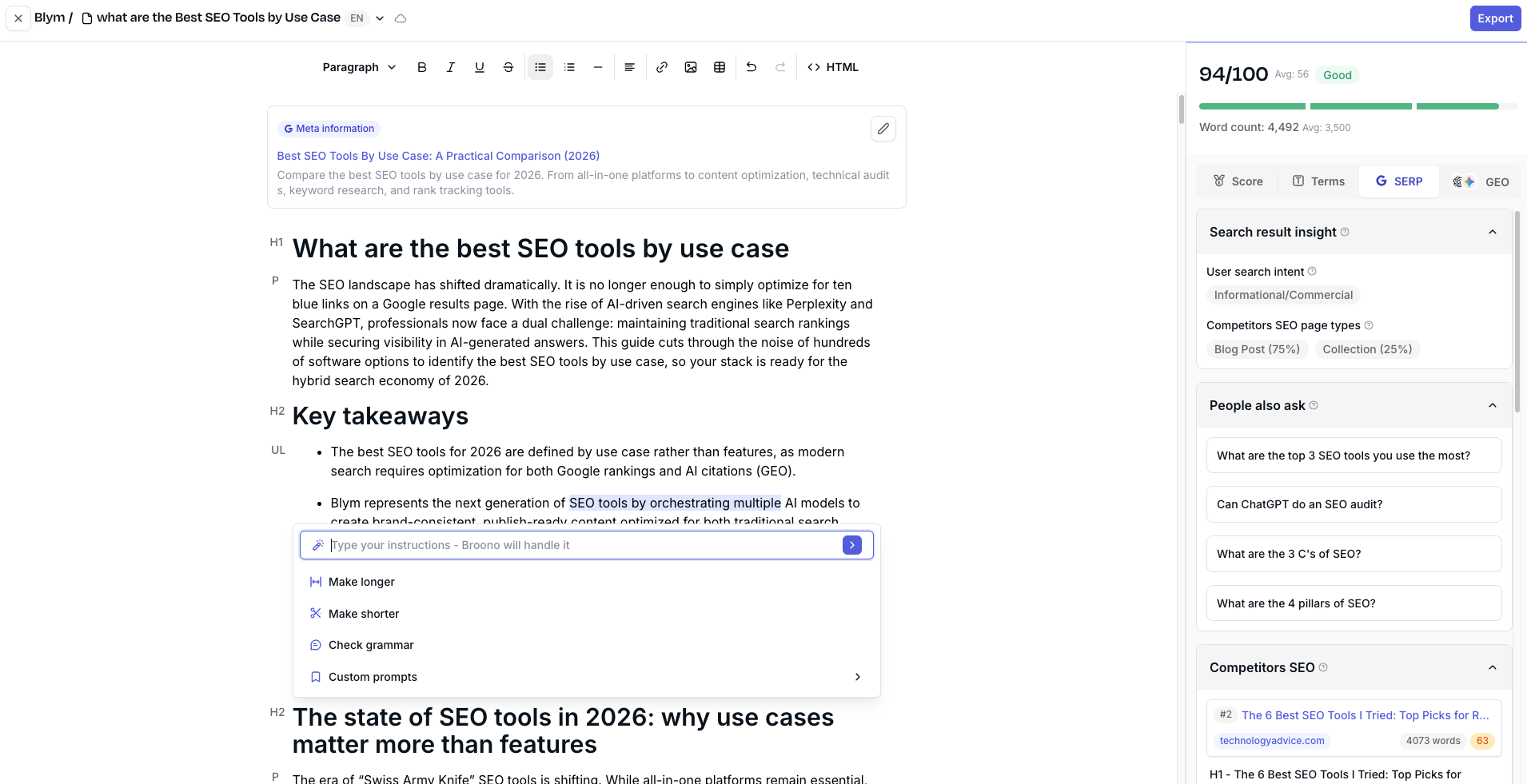Click the magic wand icon in the prompt box
1527x784 pixels.
tap(317, 545)
